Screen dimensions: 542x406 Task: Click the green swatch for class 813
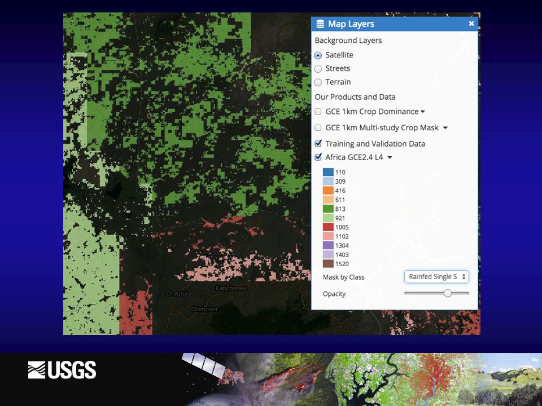pyautogui.click(x=328, y=209)
